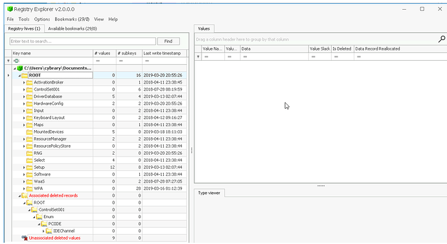Click the Values filter row funnel icon

(198, 57)
